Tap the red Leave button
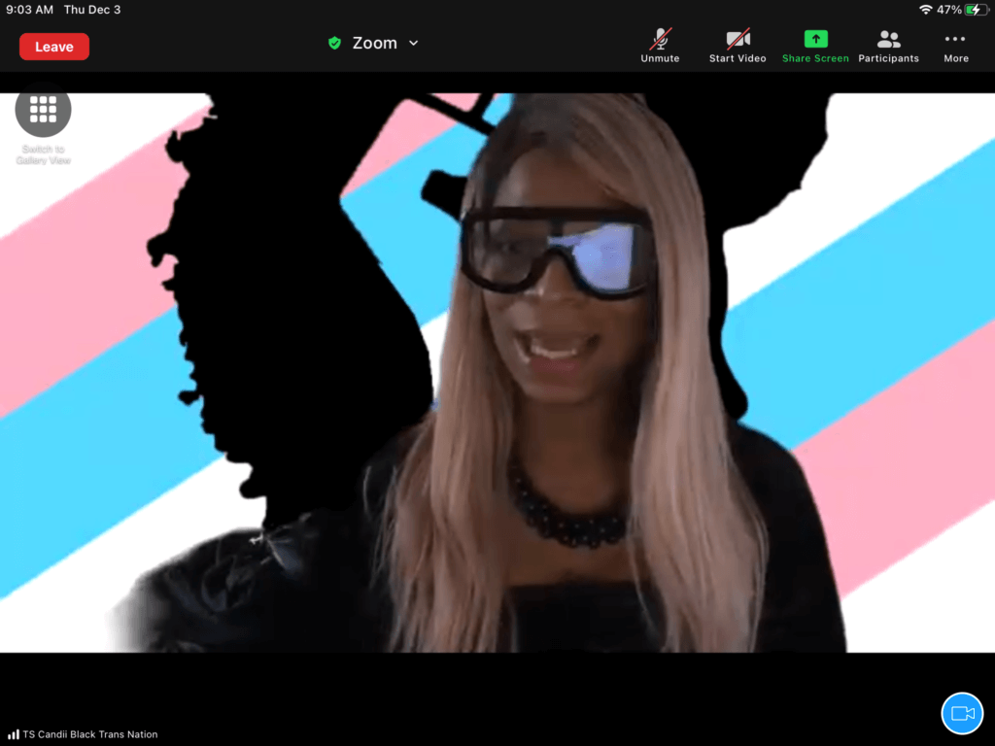Screen dimensions: 995x746 pos(54,47)
